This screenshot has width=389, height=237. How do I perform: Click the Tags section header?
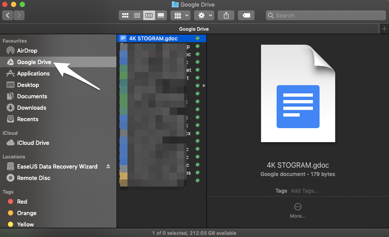click(8, 192)
